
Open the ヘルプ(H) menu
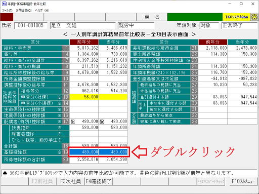[x=42, y=10]
